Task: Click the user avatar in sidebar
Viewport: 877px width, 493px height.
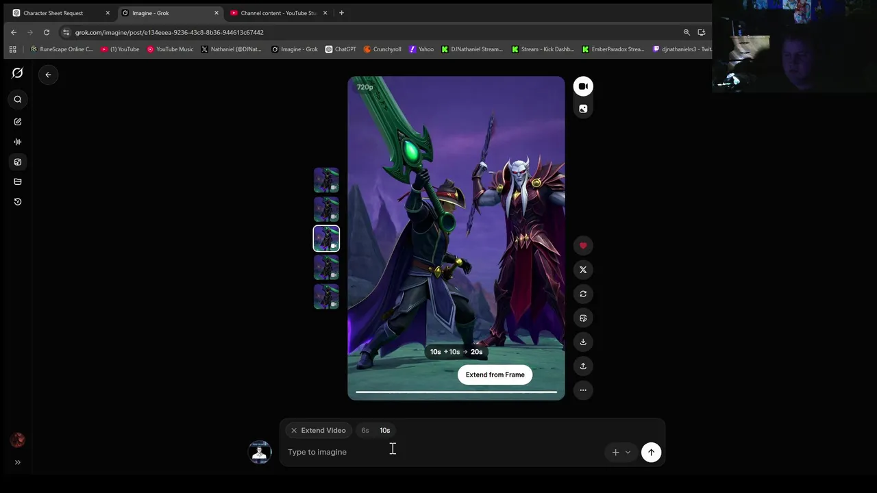Action: 18,440
